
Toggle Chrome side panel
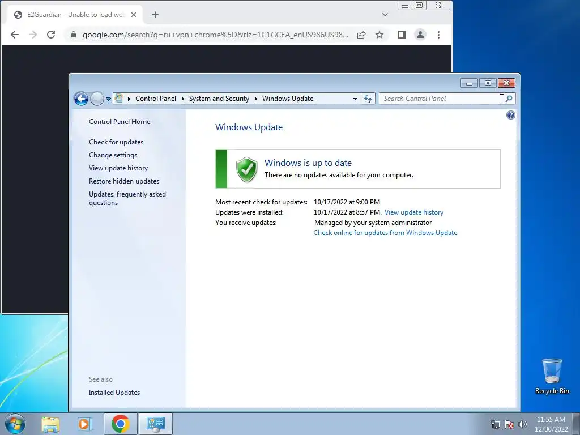[x=402, y=35]
